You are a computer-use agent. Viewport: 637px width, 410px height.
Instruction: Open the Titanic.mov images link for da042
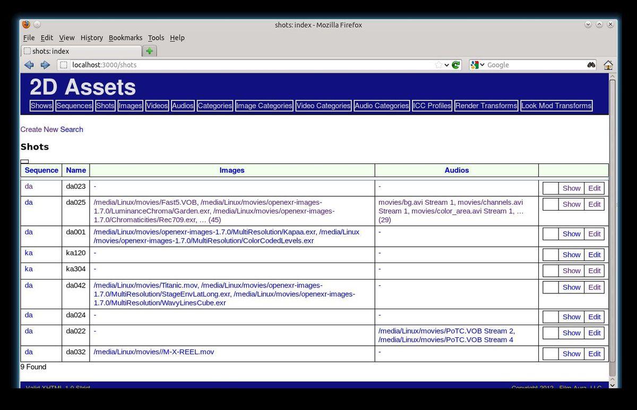pos(225,294)
